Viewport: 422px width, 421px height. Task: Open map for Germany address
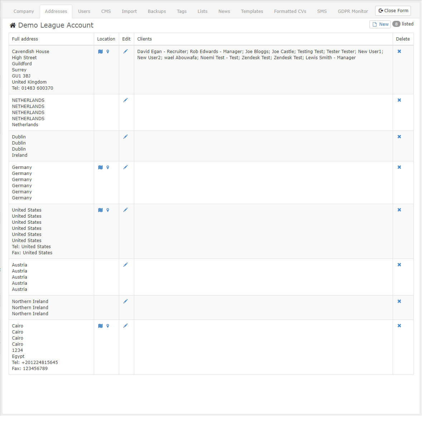pos(100,167)
